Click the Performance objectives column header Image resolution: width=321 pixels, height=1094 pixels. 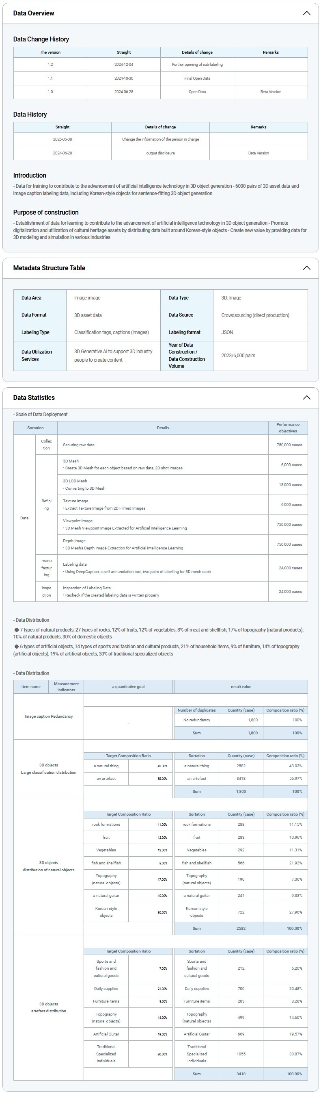pos(287,428)
